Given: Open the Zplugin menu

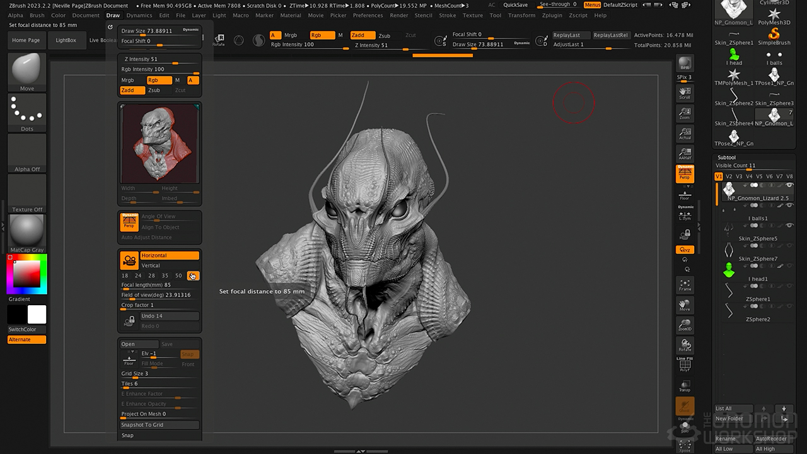Looking at the screenshot, I should click(552, 15).
